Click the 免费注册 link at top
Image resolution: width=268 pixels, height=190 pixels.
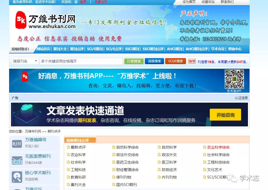point(101,2)
